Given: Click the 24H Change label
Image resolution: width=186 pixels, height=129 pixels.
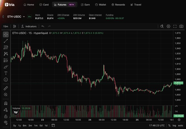Looking at the screenshot, I should coord(63,15).
